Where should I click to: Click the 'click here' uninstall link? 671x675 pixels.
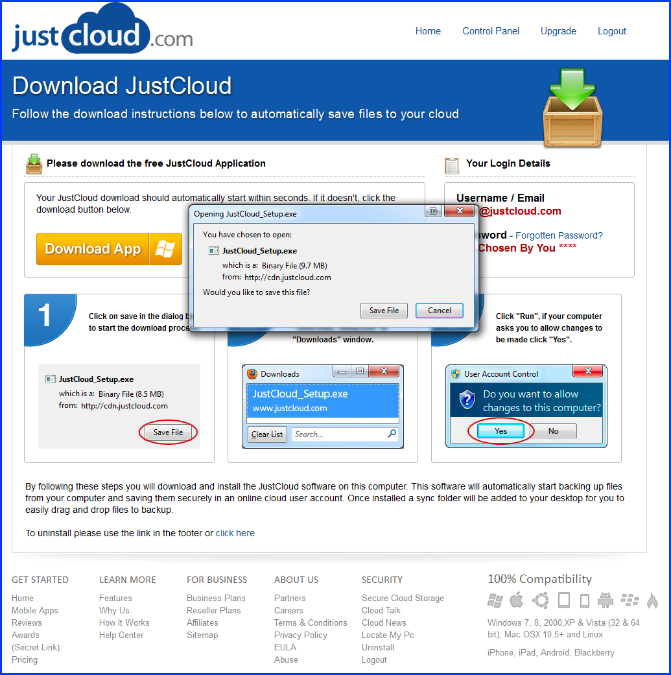tap(235, 533)
